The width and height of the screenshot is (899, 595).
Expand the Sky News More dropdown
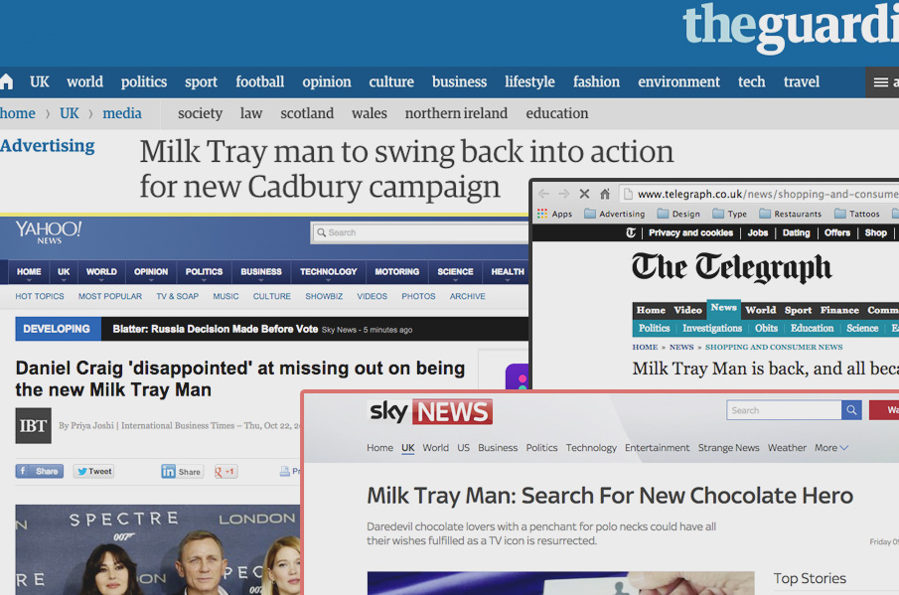click(x=831, y=448)
